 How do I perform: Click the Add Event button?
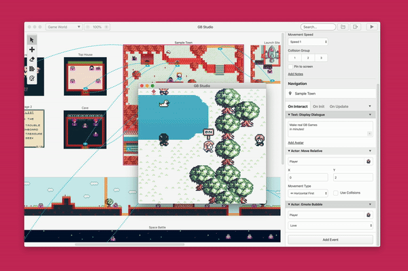coord(330,240)
